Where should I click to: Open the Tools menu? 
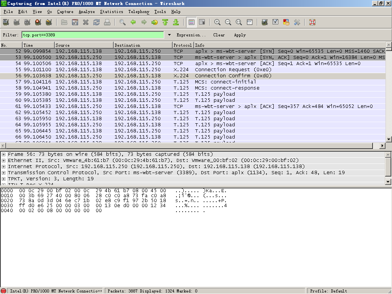[160, 12]
